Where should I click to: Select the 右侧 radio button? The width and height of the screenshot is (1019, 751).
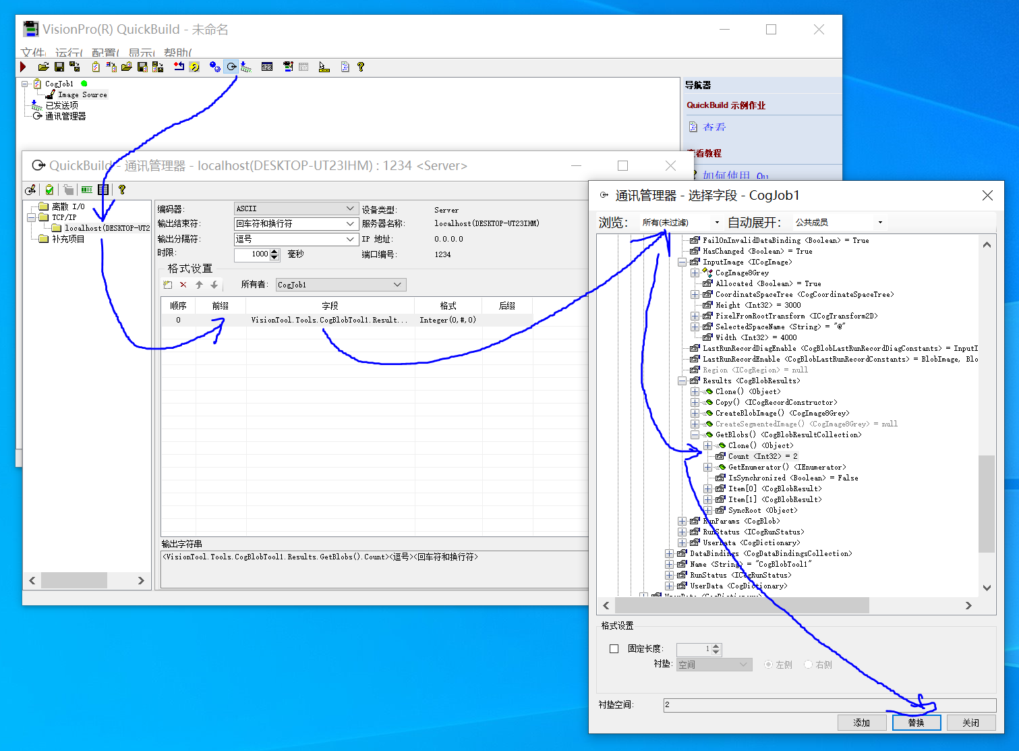click(809, 665)
